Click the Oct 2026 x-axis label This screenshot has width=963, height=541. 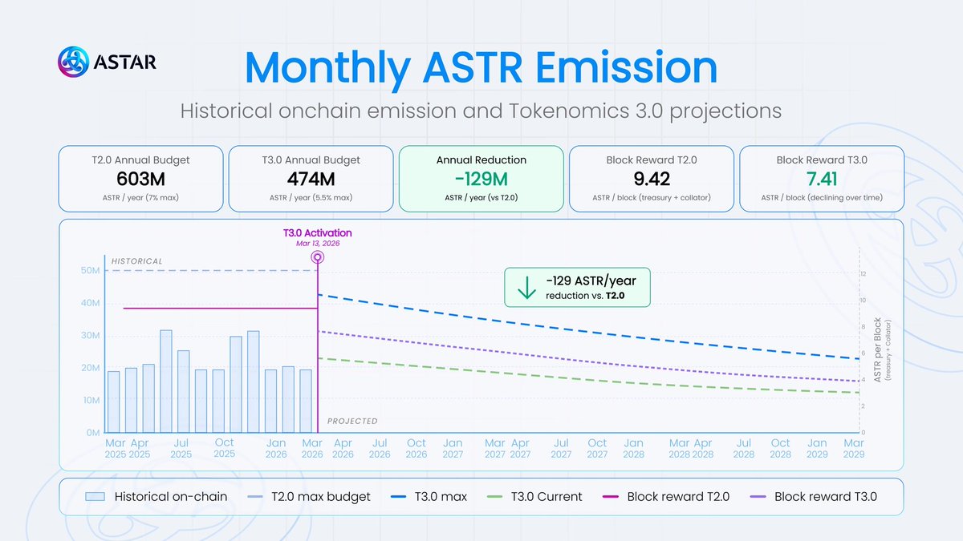click(416, 448)
